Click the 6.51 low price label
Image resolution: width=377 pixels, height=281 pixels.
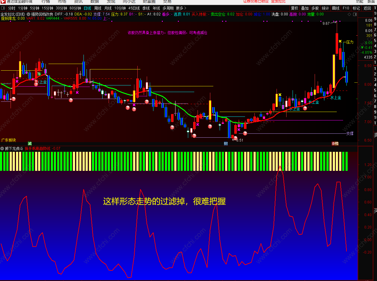(240, 140)
